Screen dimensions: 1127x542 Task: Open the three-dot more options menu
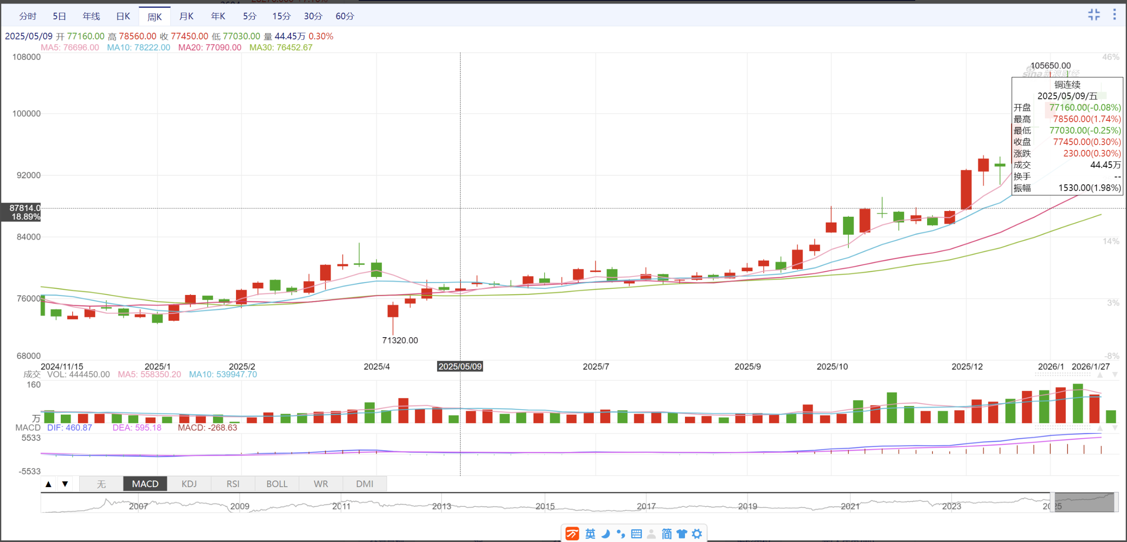tap(1114, 15)
